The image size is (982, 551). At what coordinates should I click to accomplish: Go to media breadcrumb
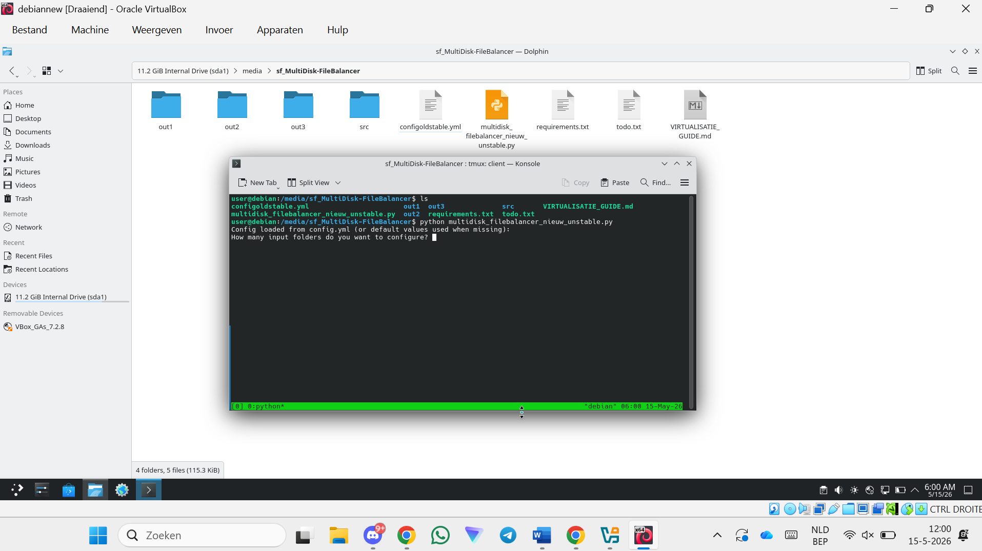[252, 71]
